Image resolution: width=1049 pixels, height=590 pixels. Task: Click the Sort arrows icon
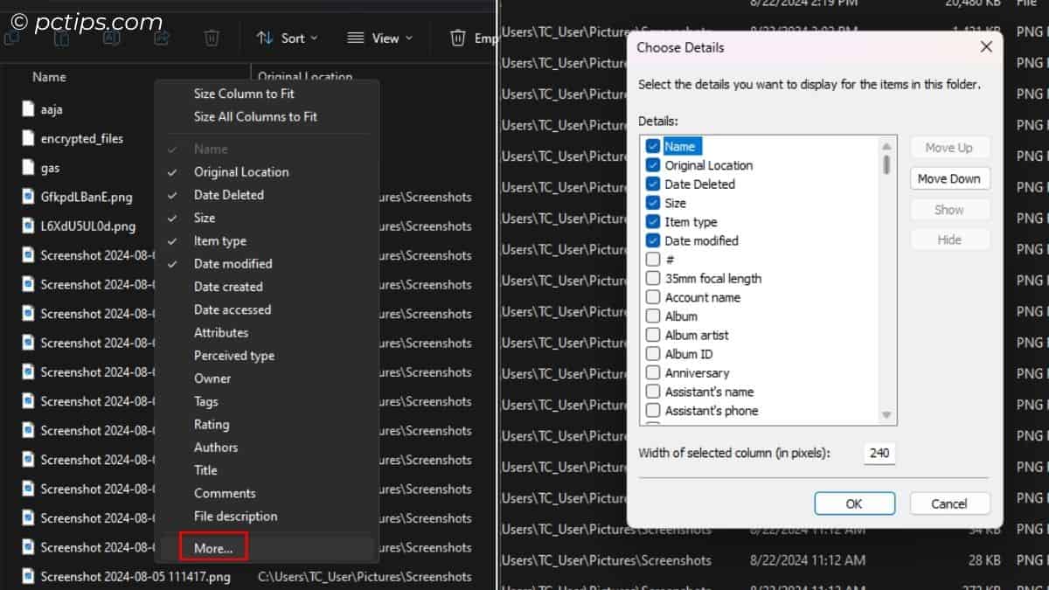pos(265,38)
